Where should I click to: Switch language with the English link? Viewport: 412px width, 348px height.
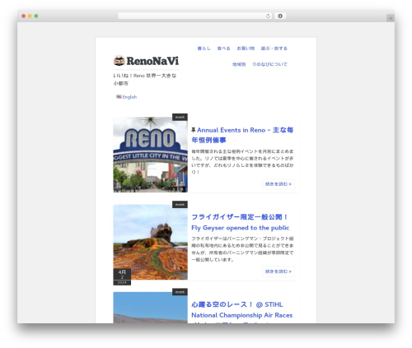click(129, 97)
